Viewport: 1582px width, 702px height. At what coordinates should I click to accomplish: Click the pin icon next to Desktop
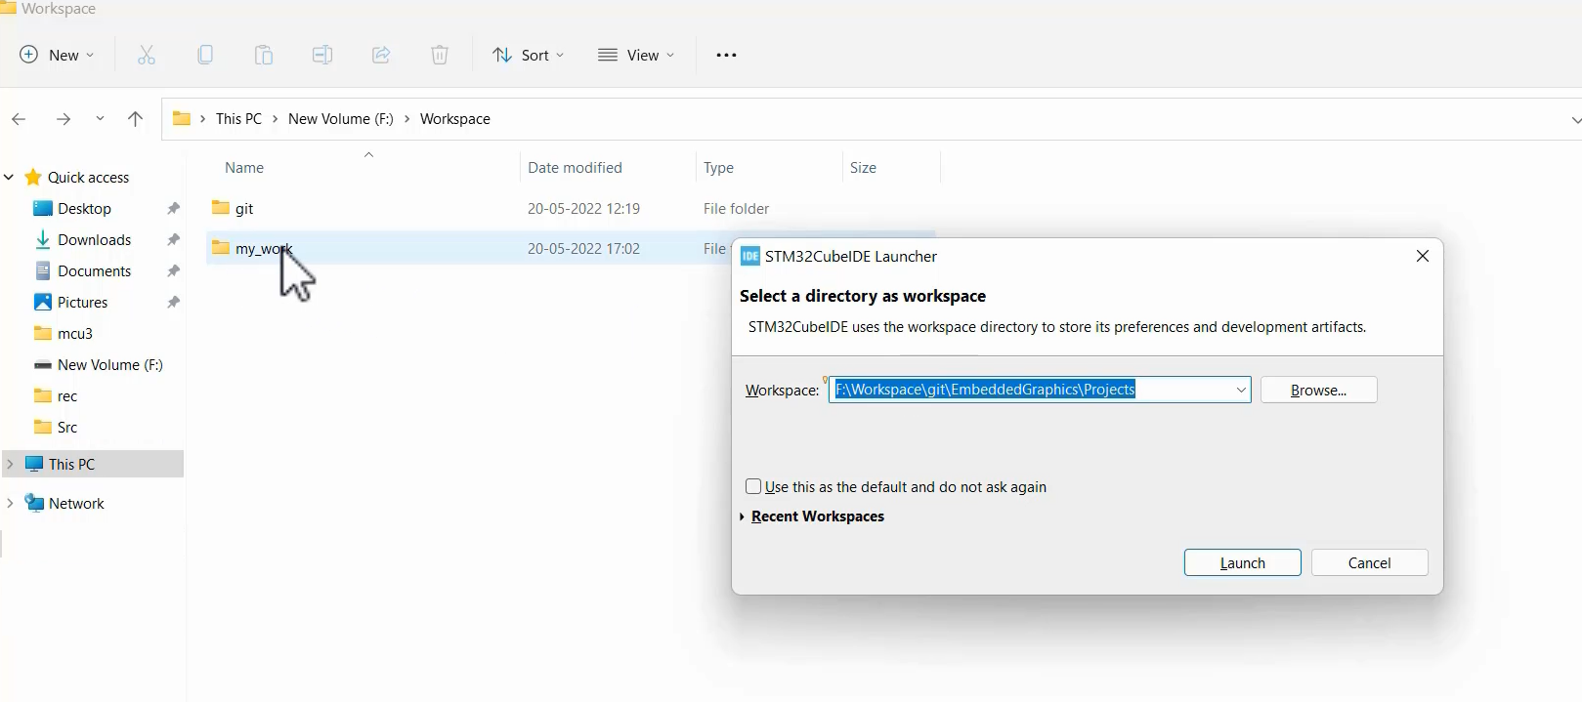tap(174, 208)
